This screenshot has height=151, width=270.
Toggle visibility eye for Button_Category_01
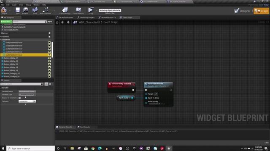(49, 73)
